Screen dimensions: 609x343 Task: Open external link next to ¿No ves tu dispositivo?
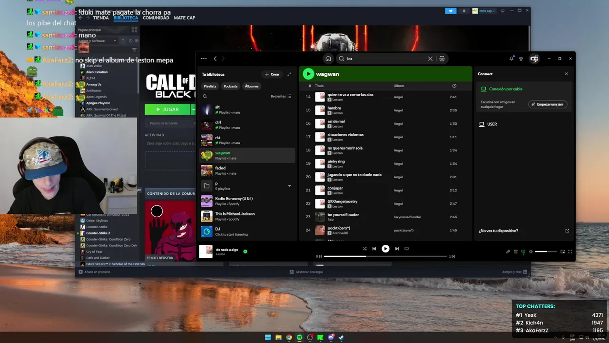(567, 231)
